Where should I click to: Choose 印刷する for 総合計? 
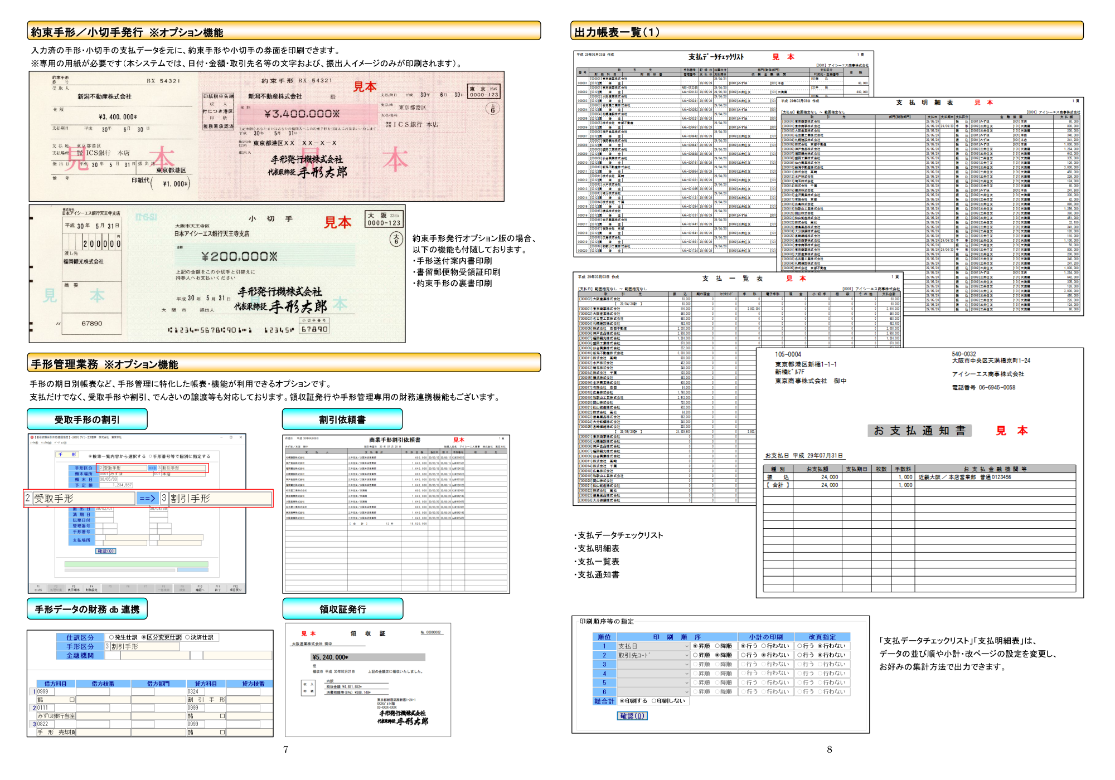[x=634, y=701]
